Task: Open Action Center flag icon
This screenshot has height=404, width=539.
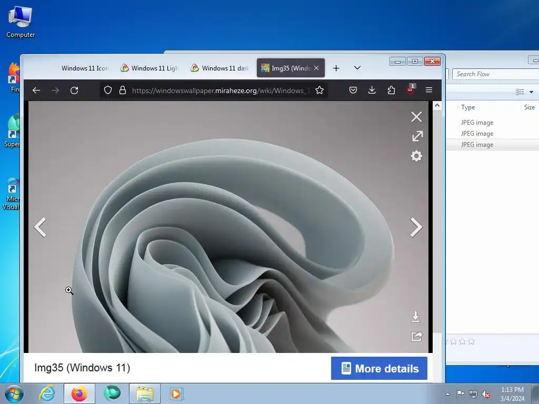Action: pos(460,394)
